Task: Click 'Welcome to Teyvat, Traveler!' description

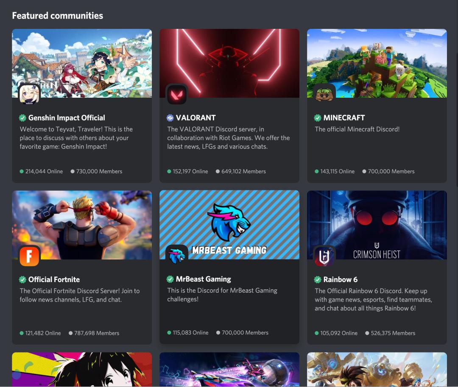Action: pyautogui.click(x=76, y=138)
